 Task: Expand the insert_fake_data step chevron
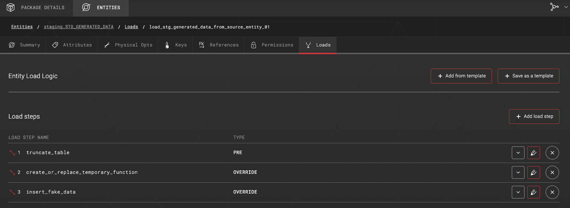point(518,192)
